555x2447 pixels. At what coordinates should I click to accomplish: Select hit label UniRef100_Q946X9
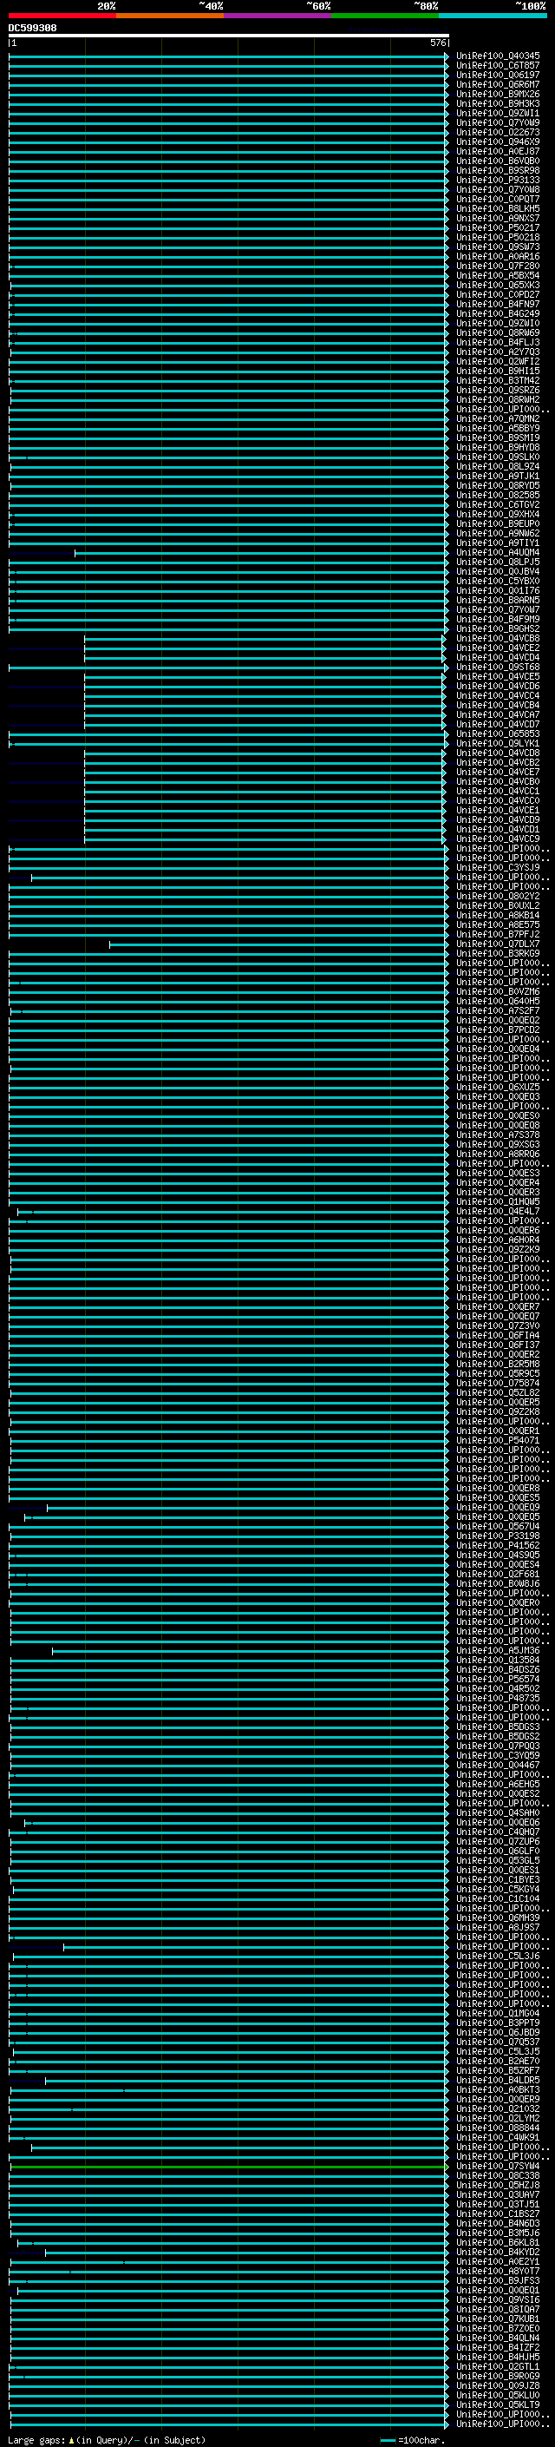tap(498, 141)
